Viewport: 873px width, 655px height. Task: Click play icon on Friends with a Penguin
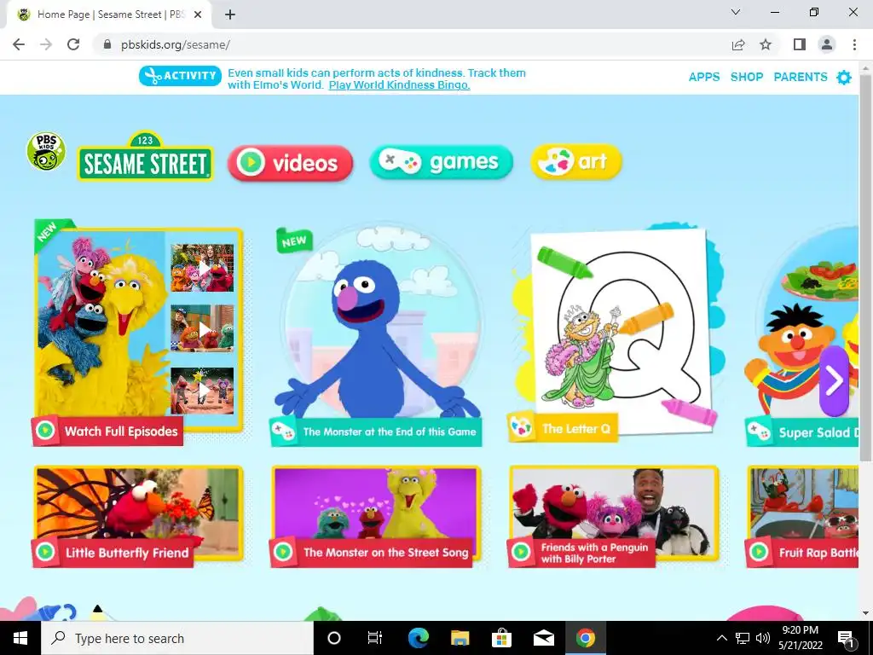pos(521,552)
